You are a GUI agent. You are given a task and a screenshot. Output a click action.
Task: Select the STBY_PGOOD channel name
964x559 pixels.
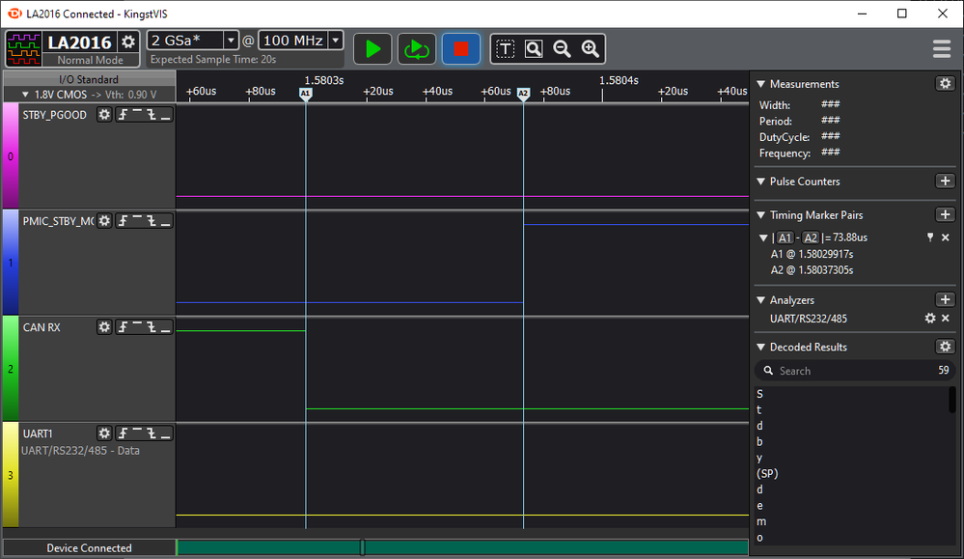55,115
